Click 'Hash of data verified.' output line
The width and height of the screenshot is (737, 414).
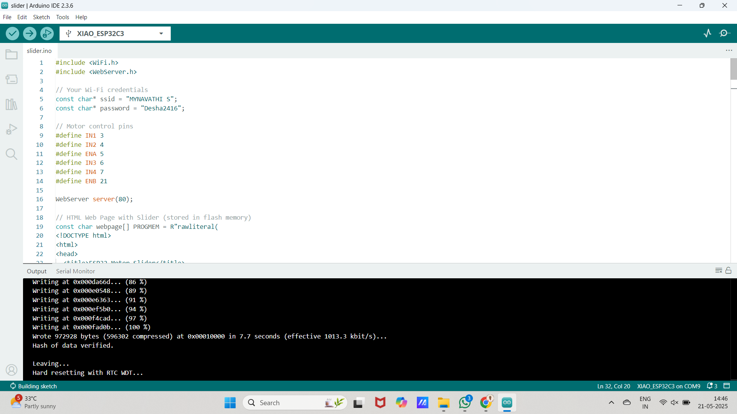pos(73,345)
